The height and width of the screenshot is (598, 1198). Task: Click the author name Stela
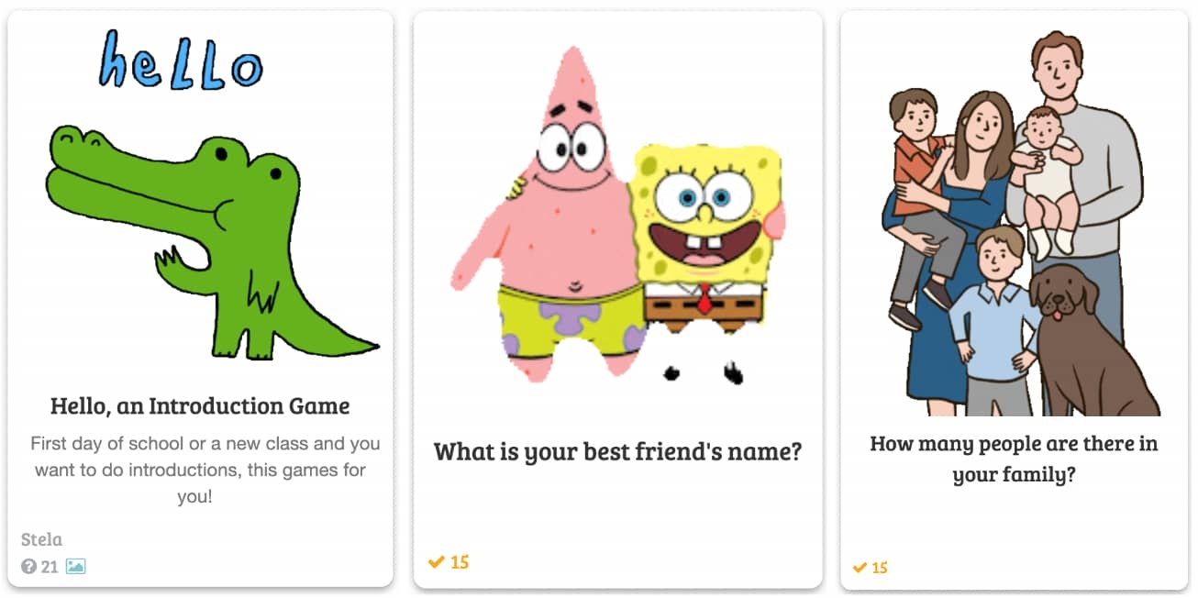(x=42, y=539)
